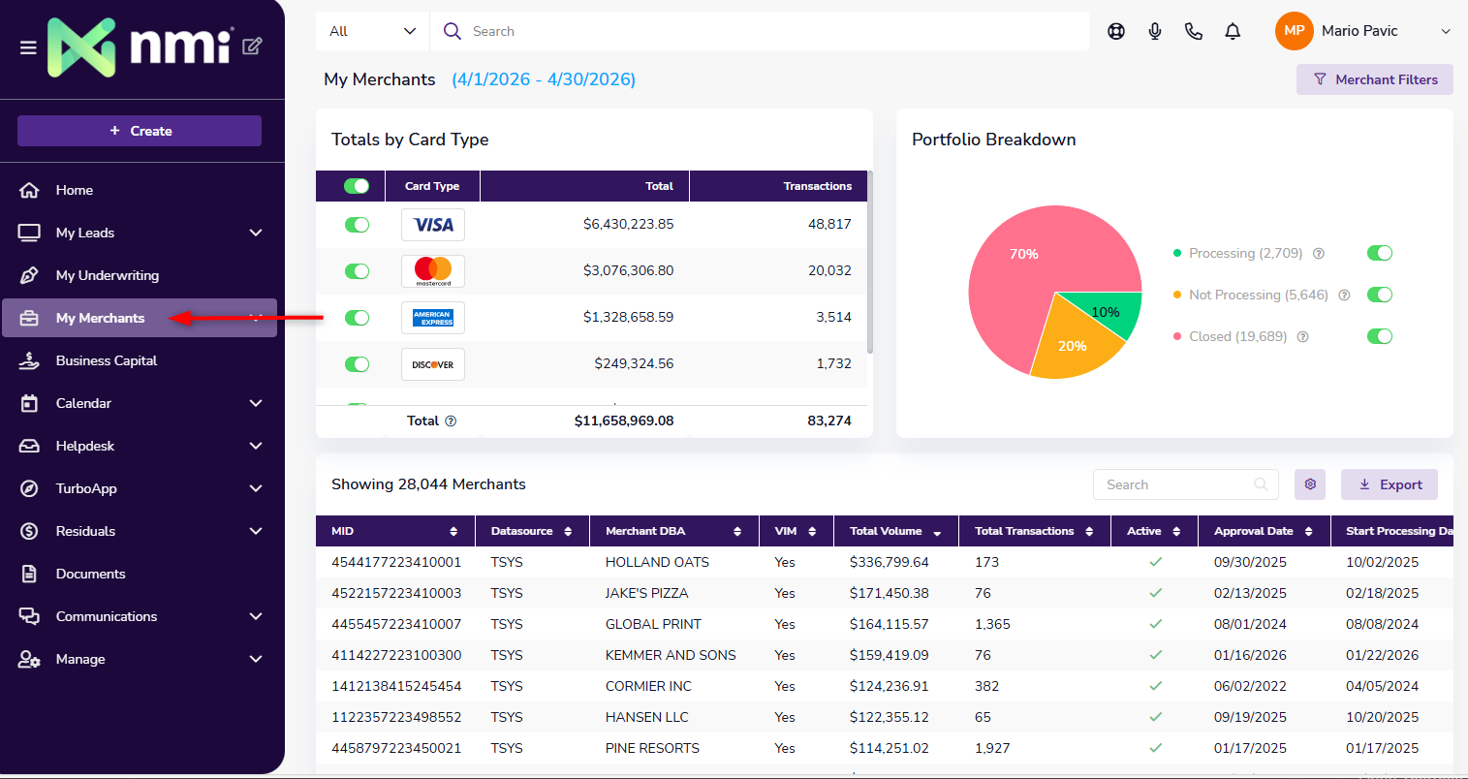1468x779 pixels.
Task: Disable the Processing portfolio toggle
Action: (x=1379, y=253)
